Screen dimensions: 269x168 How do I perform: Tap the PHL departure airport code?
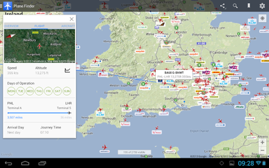click(x=11, y=103)
